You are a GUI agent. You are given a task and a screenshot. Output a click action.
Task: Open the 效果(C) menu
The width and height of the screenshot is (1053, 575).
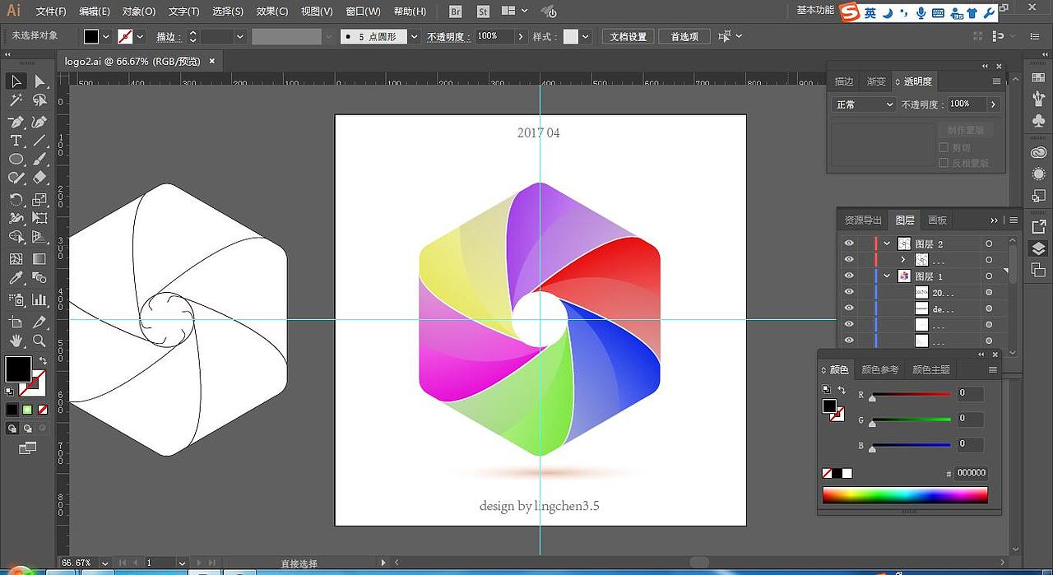tap(272, 12)
